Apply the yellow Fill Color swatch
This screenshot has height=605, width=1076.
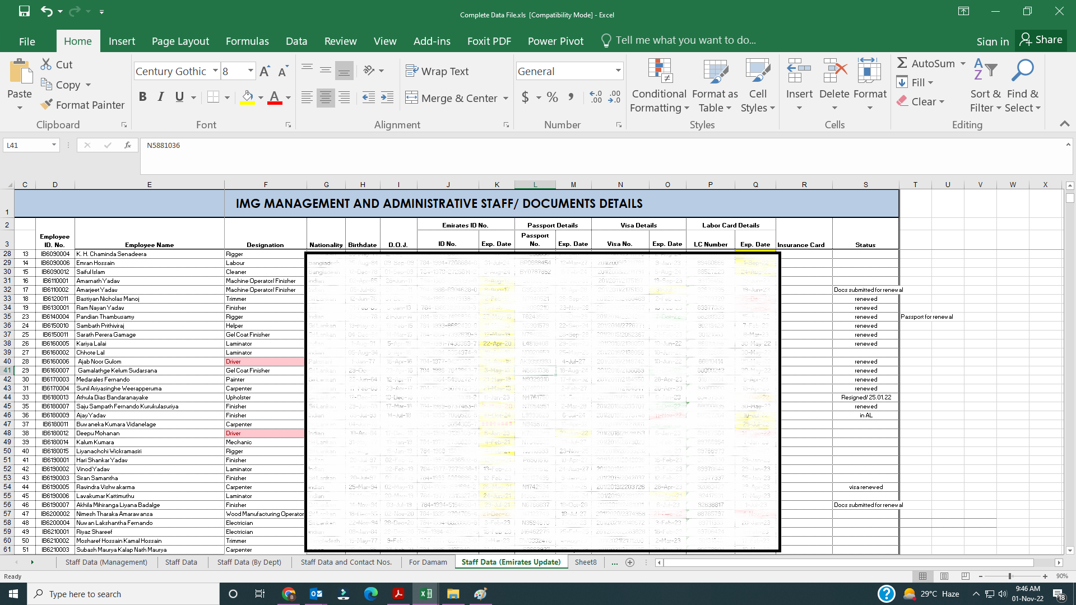tap(247, 98)
